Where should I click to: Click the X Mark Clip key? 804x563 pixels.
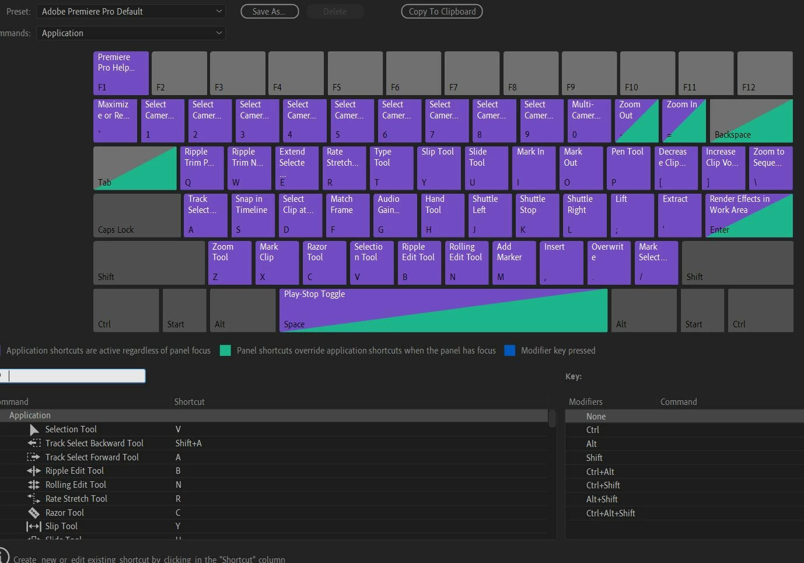277,263
